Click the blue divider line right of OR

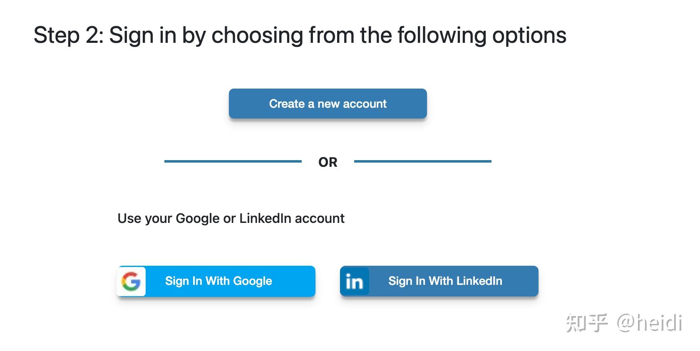(x=422, y=161)
